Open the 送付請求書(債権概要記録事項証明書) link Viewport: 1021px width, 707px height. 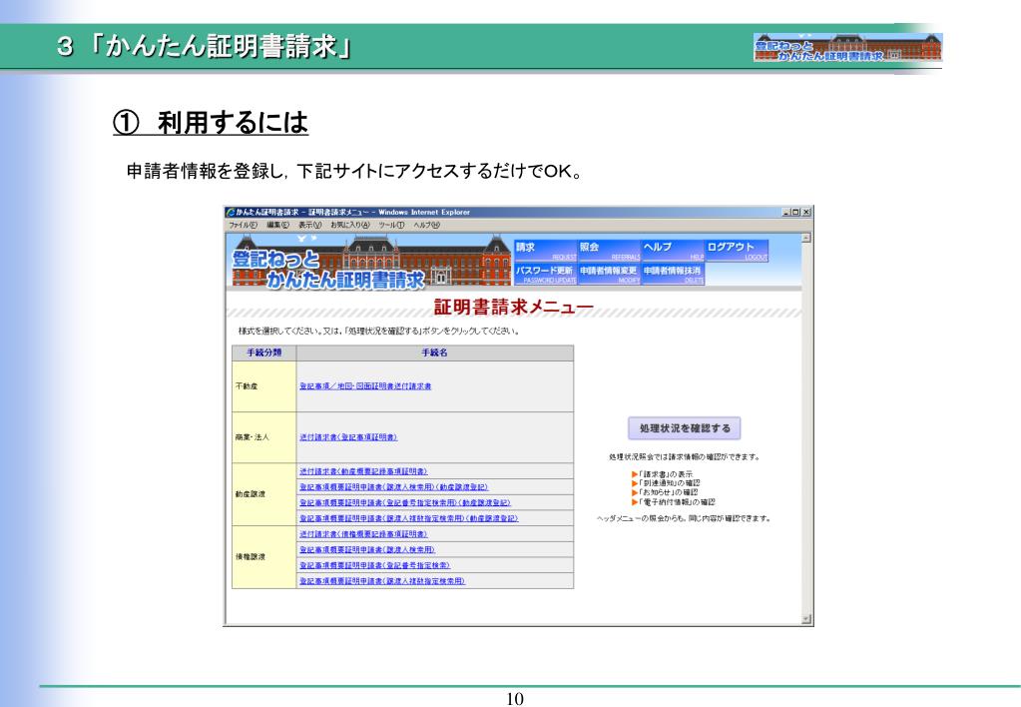[x=363, y=533]
